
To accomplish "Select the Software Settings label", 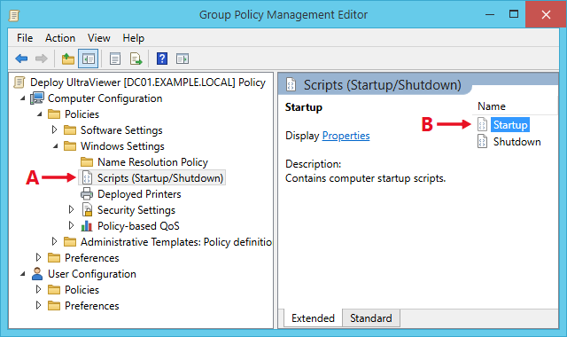I will [121, 130].
